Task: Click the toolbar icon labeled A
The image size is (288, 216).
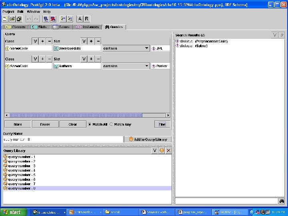Action: pyautogui.click(x=80, y=19)
